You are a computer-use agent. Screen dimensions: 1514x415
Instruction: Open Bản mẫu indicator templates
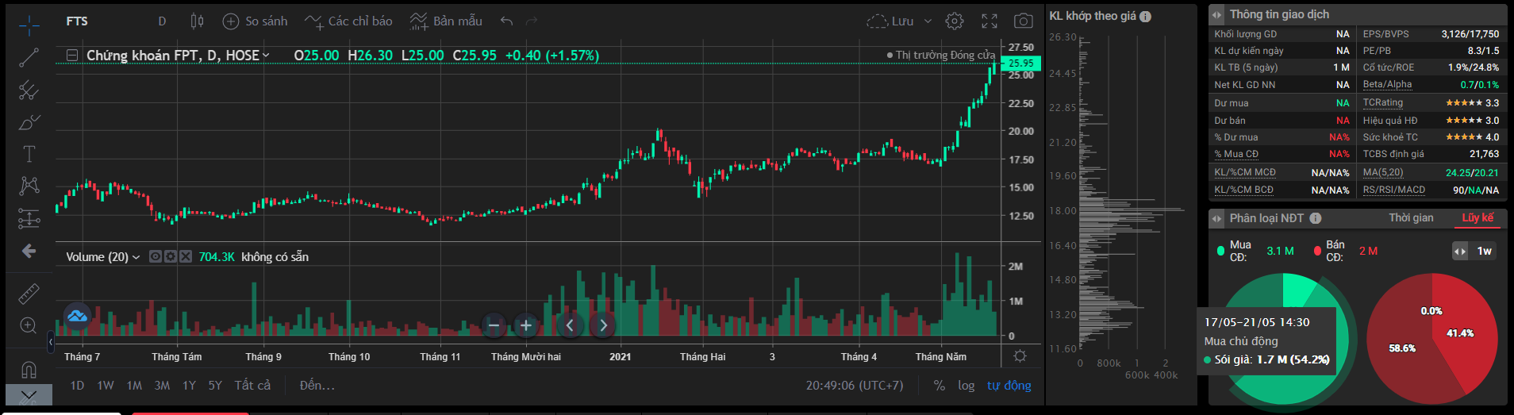446,21
